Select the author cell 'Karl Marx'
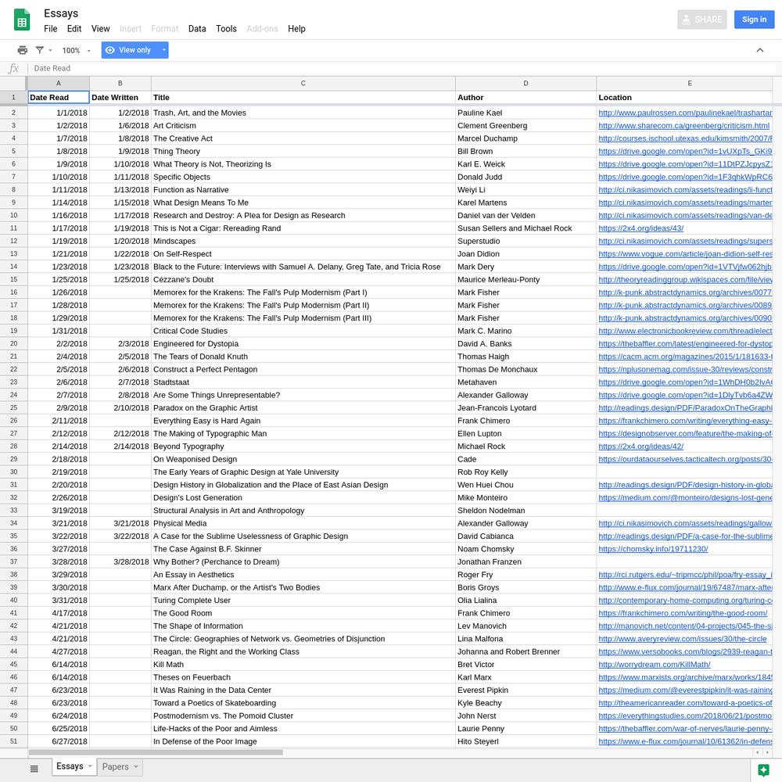Viewport: 782px width, 782px height. [x=526, y=677]
